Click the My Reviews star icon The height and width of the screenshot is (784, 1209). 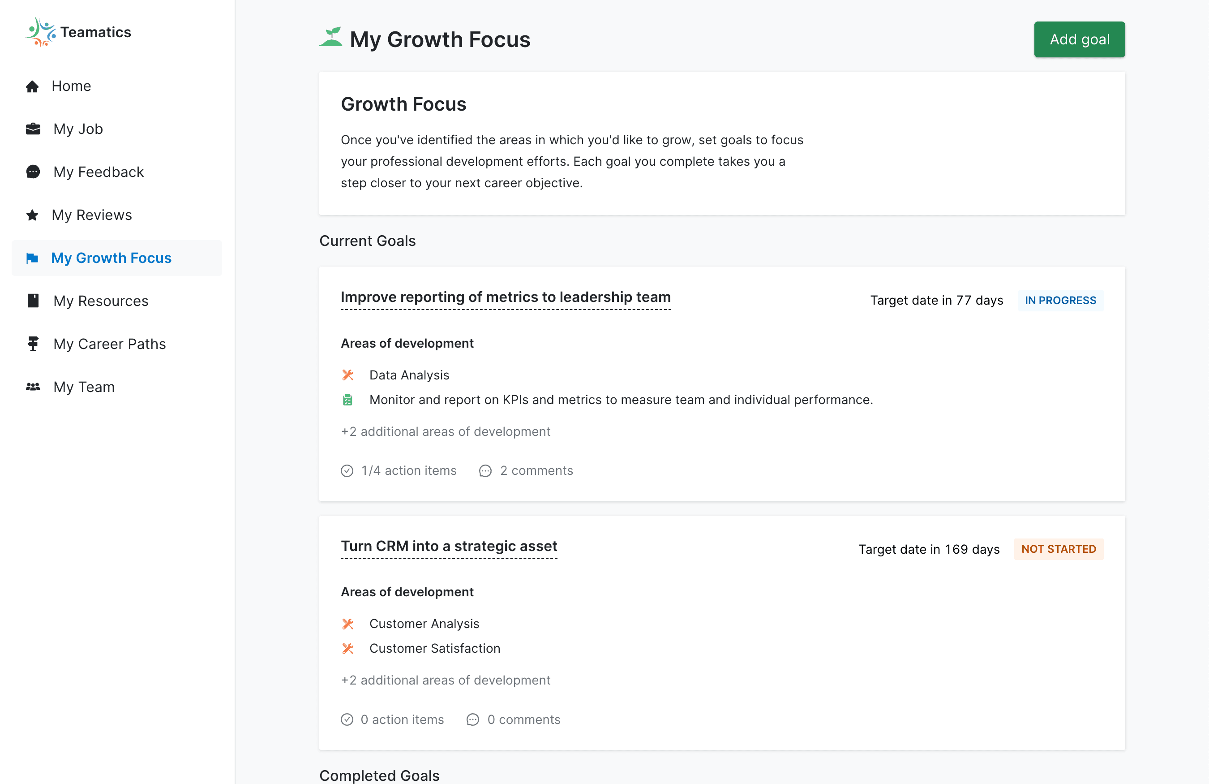(x=33, y=215)
